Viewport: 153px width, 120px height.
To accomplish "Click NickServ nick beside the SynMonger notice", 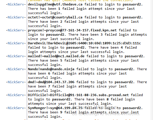I will coord(16,108).
